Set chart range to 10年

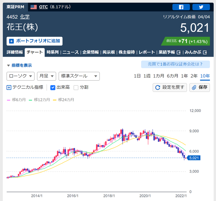(205, 76)
